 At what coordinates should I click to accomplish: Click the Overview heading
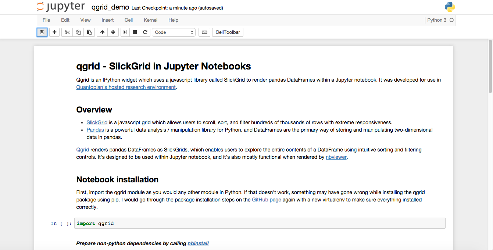click(x=94, y=110)
